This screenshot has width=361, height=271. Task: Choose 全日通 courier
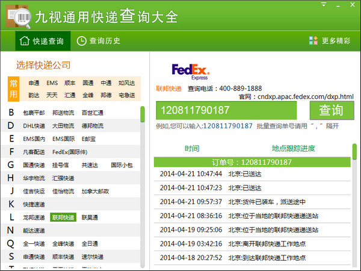[90, 244]
